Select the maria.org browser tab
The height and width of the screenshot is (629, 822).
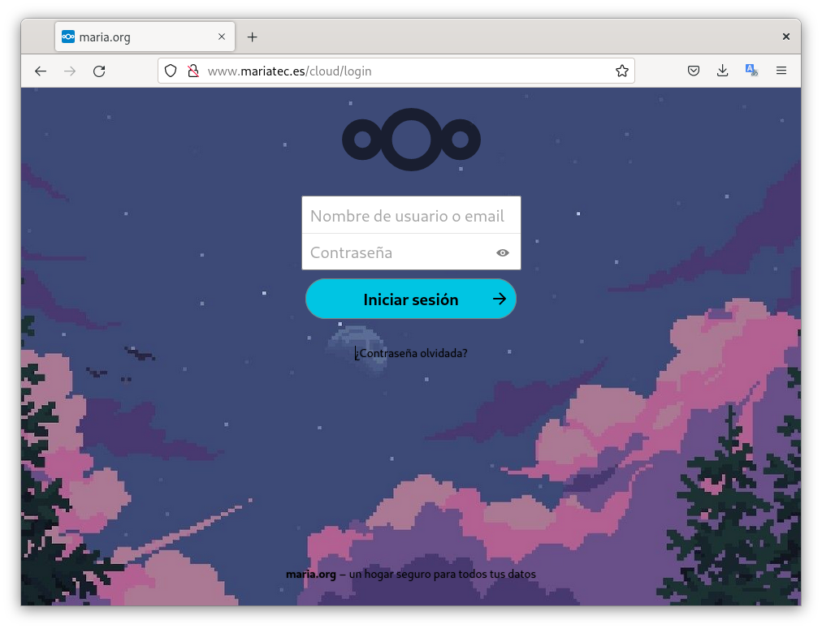click(134, 37)
